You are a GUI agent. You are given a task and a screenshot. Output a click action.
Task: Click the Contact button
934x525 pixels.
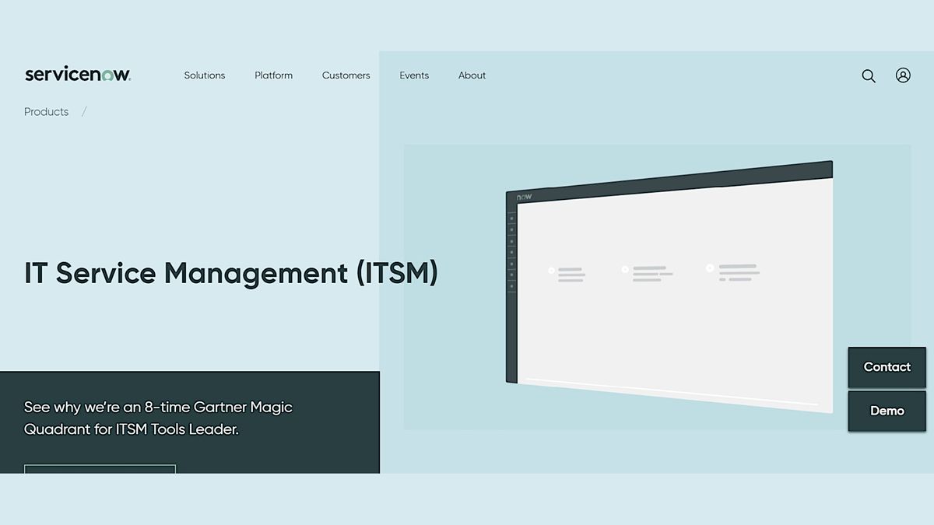pos(887,367)
